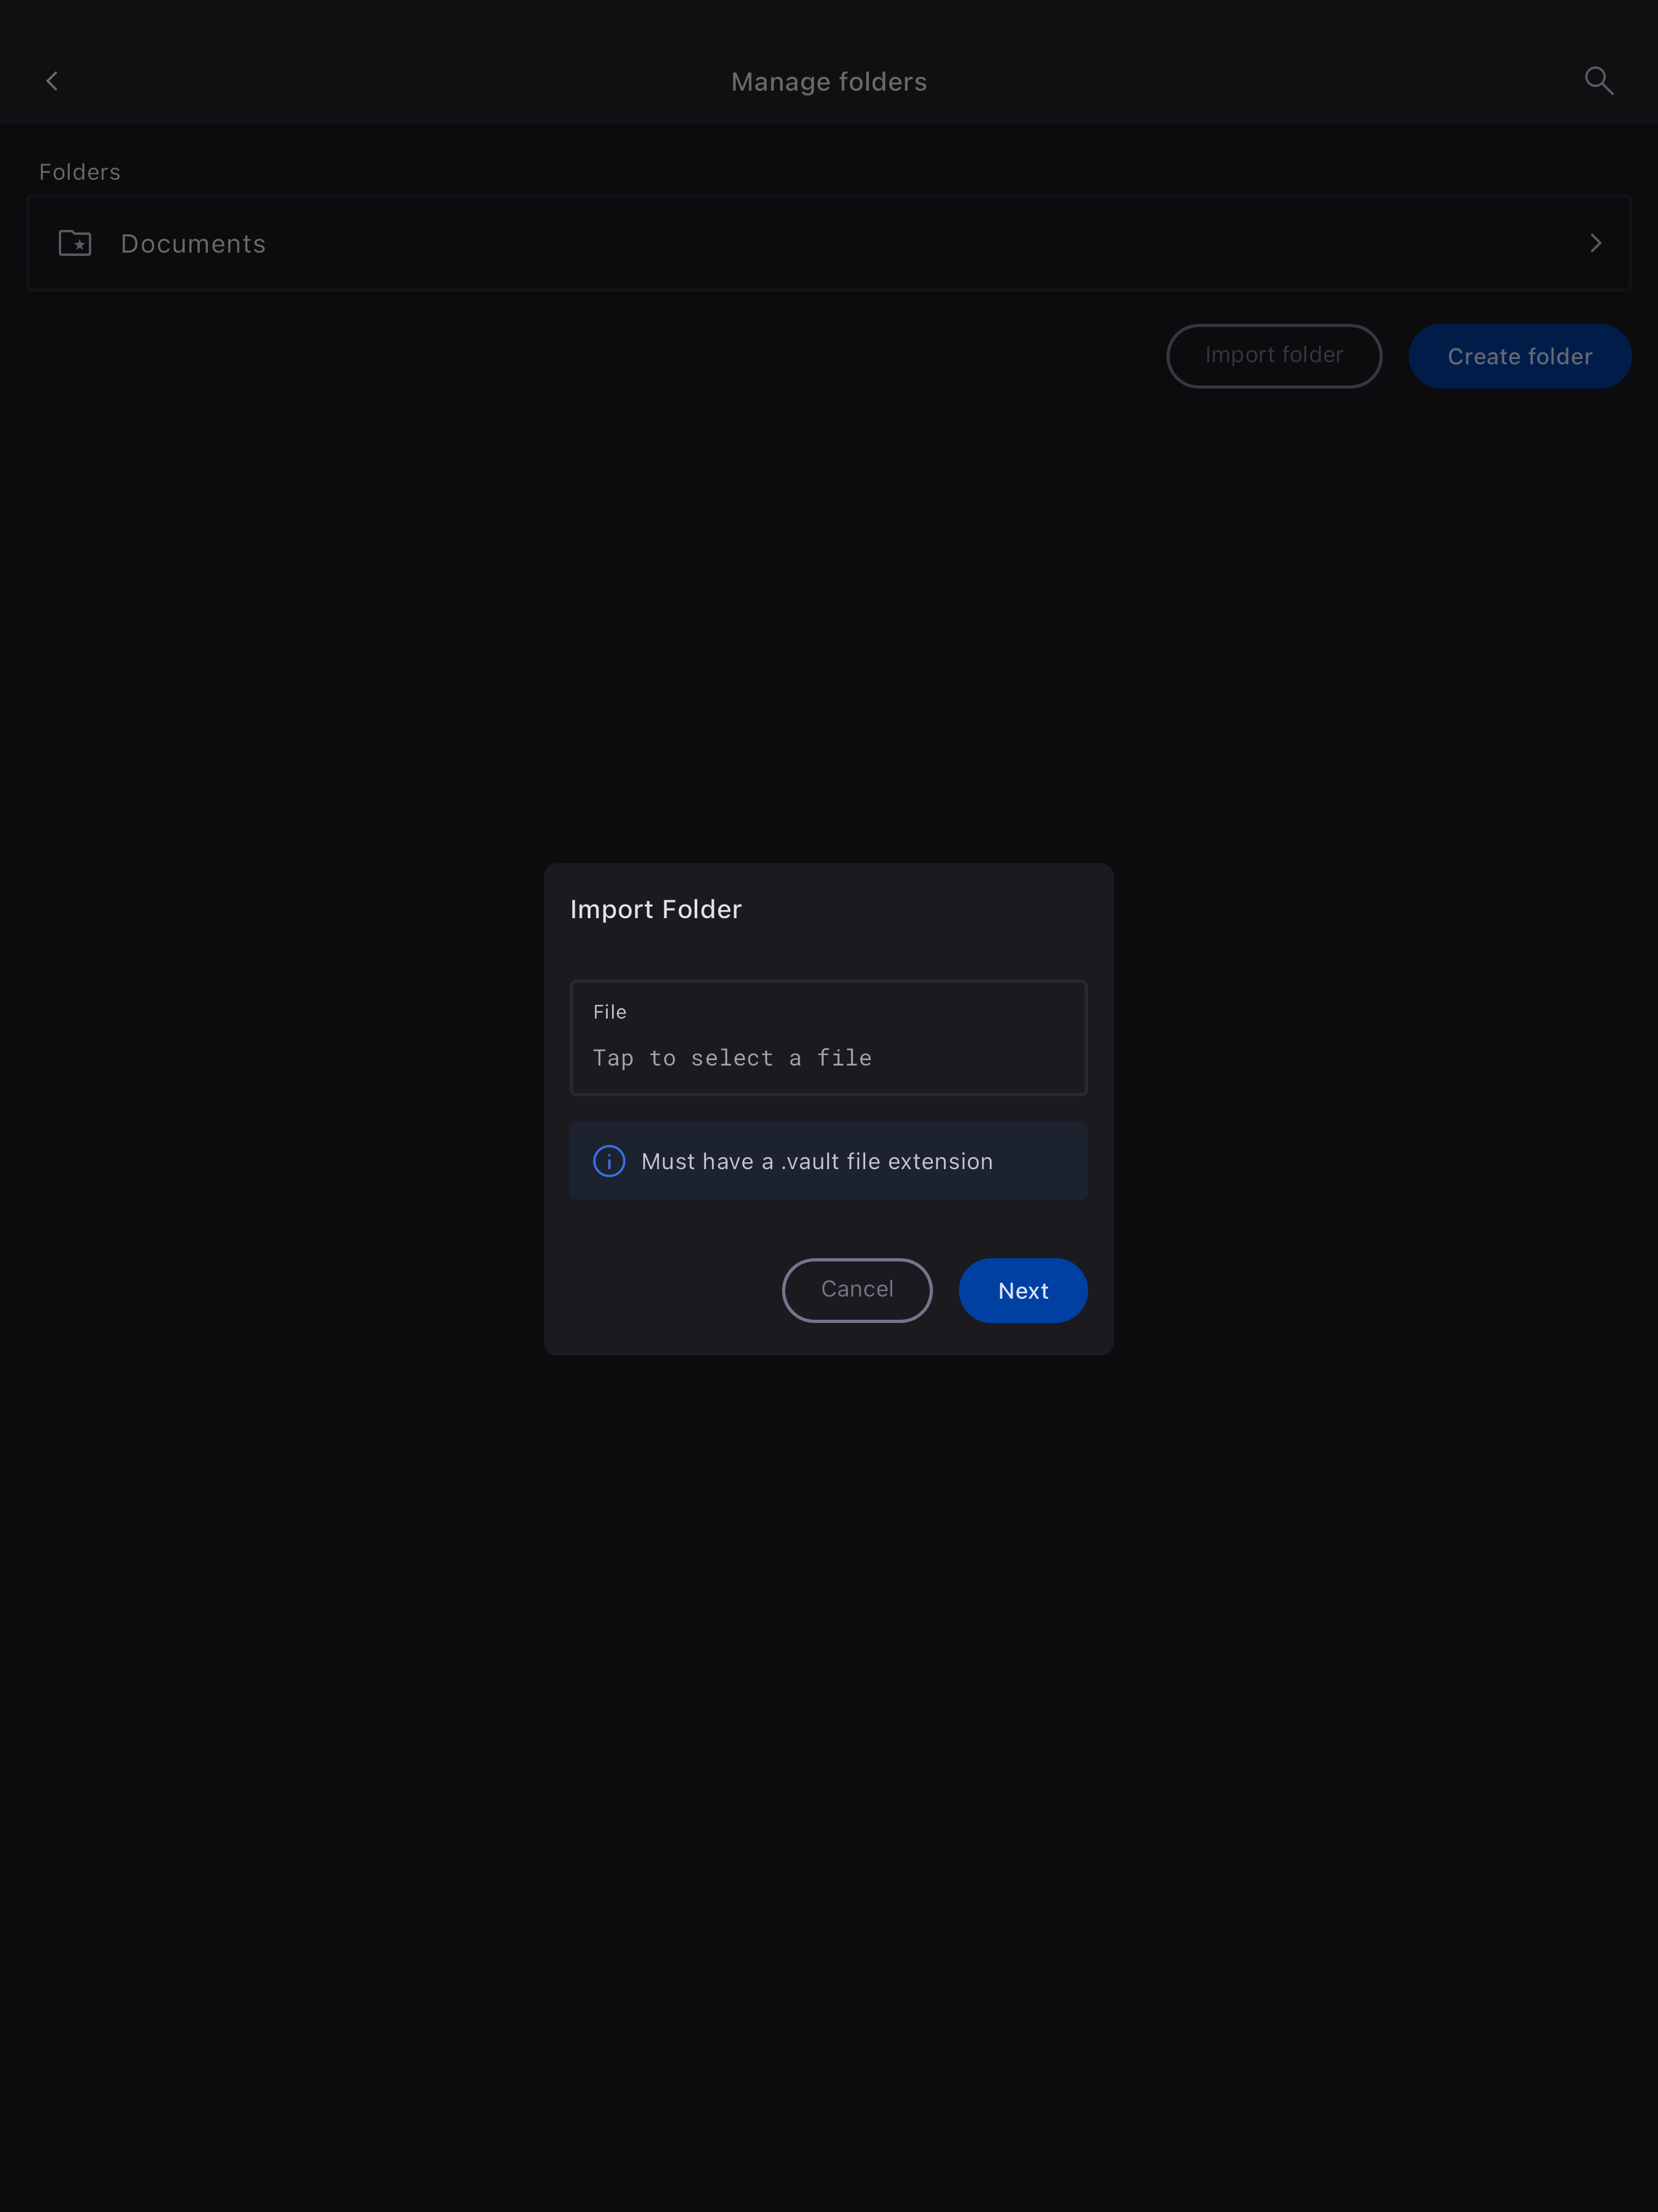This screenshot has height=2212, width=1658.
Task: Click the Create folder button
Action: pyautogui.click(x=1520, y=356)
